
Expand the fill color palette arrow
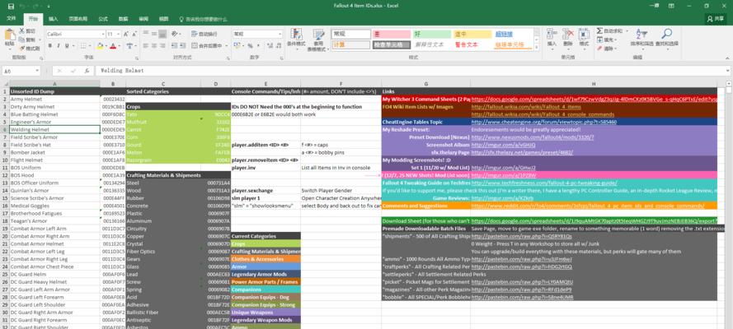[x=106, y=46]
